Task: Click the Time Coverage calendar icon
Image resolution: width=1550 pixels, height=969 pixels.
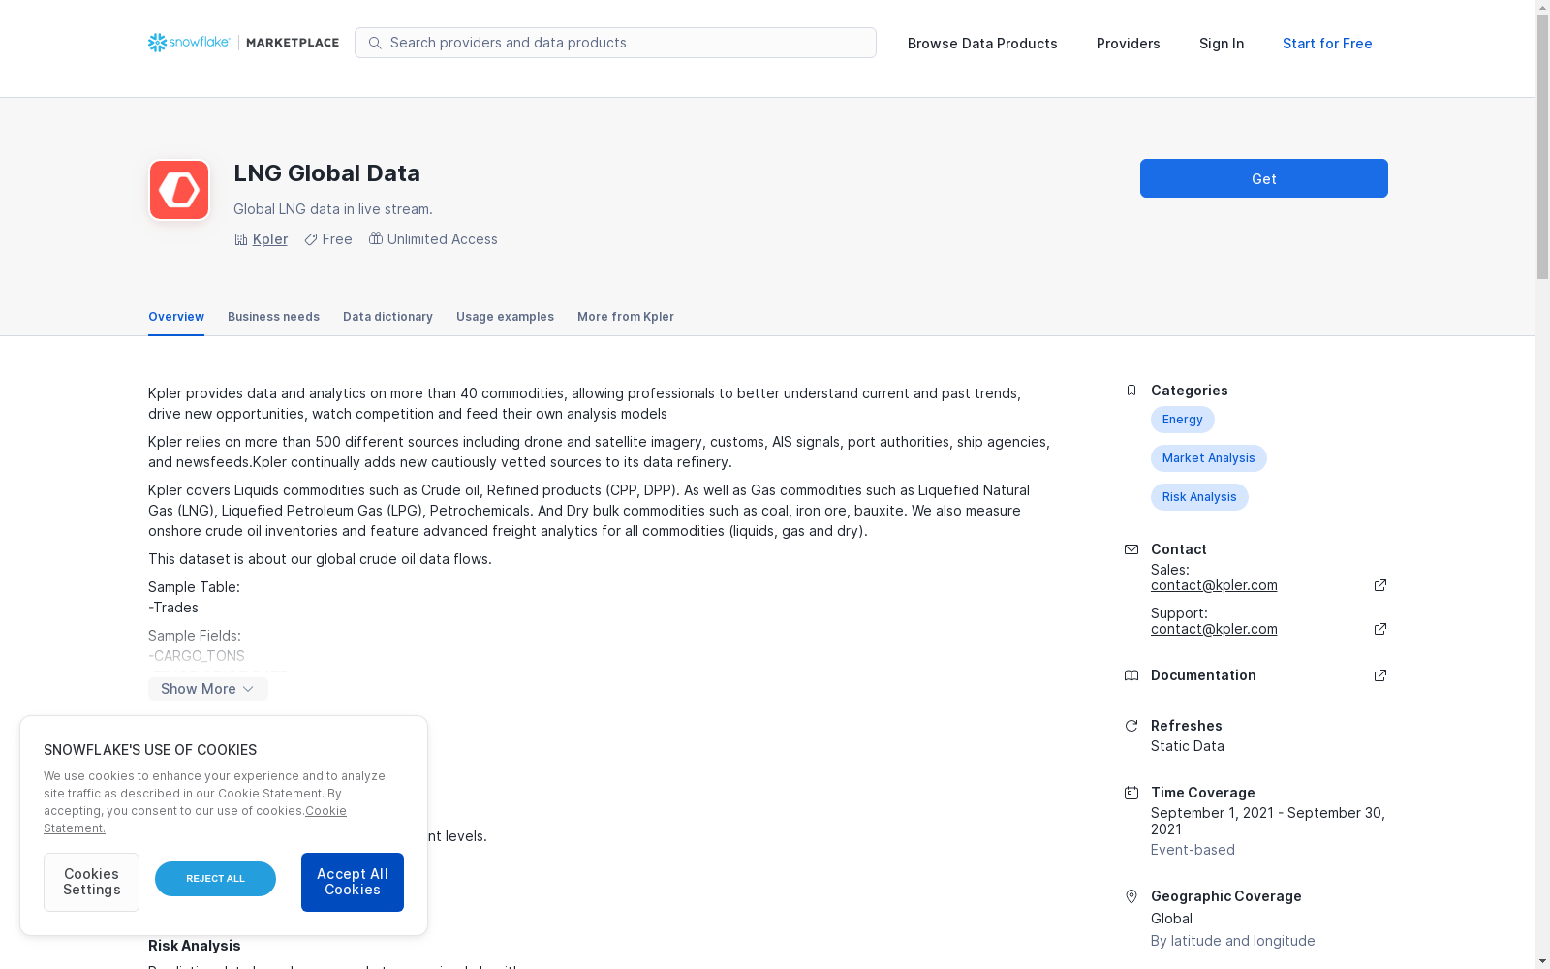Action: [x=1131, y=793]
